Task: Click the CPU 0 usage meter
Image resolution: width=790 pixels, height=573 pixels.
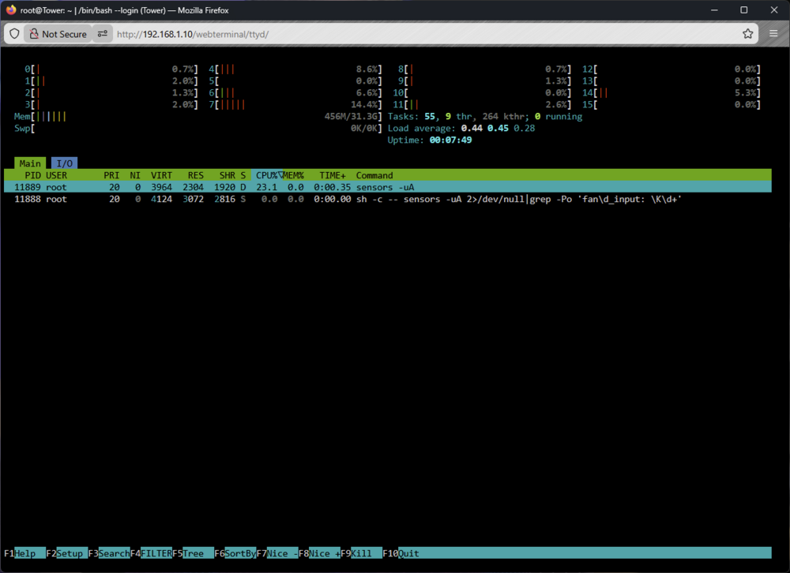Action: [111, 69]
